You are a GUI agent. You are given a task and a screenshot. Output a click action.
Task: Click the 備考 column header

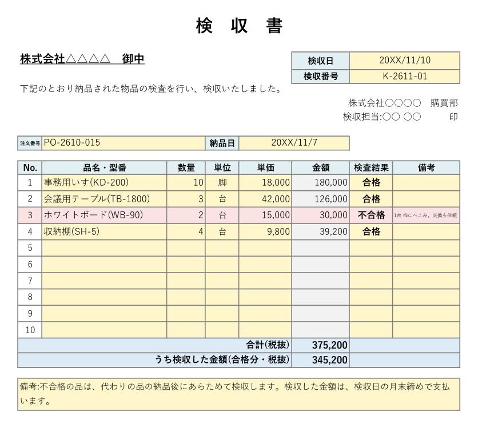pyautogui.click(x=426, y=167)
